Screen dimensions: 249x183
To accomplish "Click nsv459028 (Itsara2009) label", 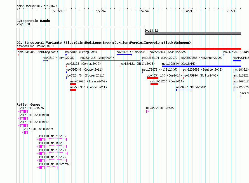I will (x=88, y=81).
